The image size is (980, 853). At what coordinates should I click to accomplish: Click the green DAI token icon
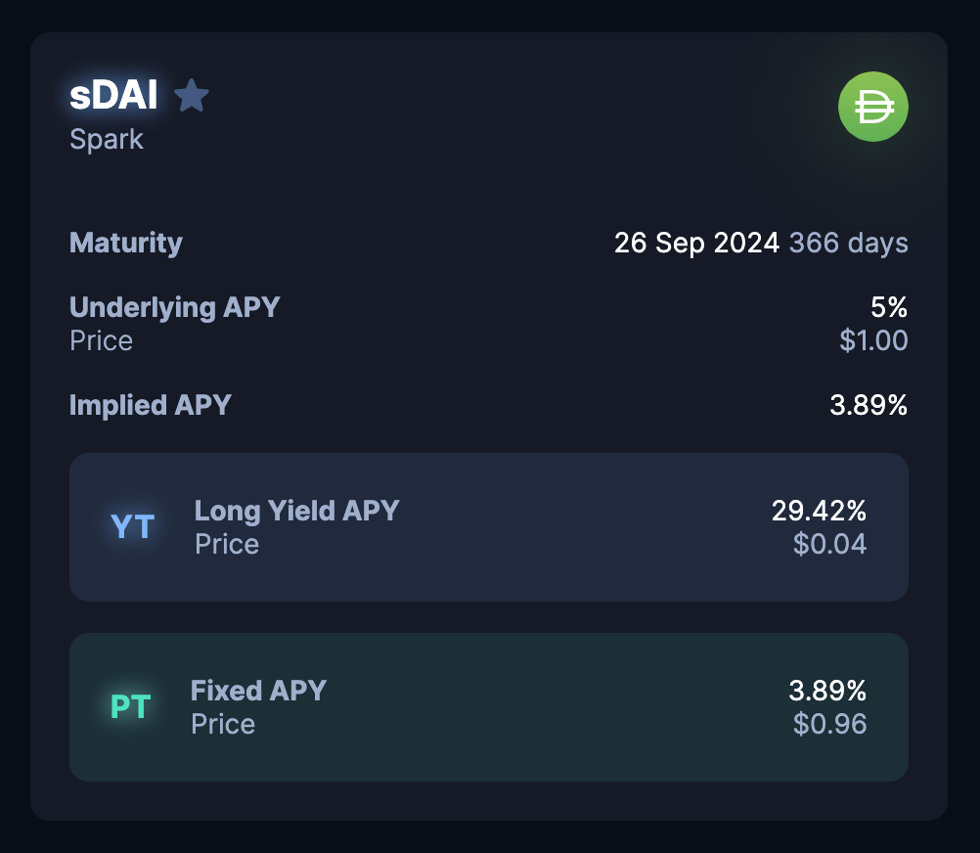[x=872, y=107]
